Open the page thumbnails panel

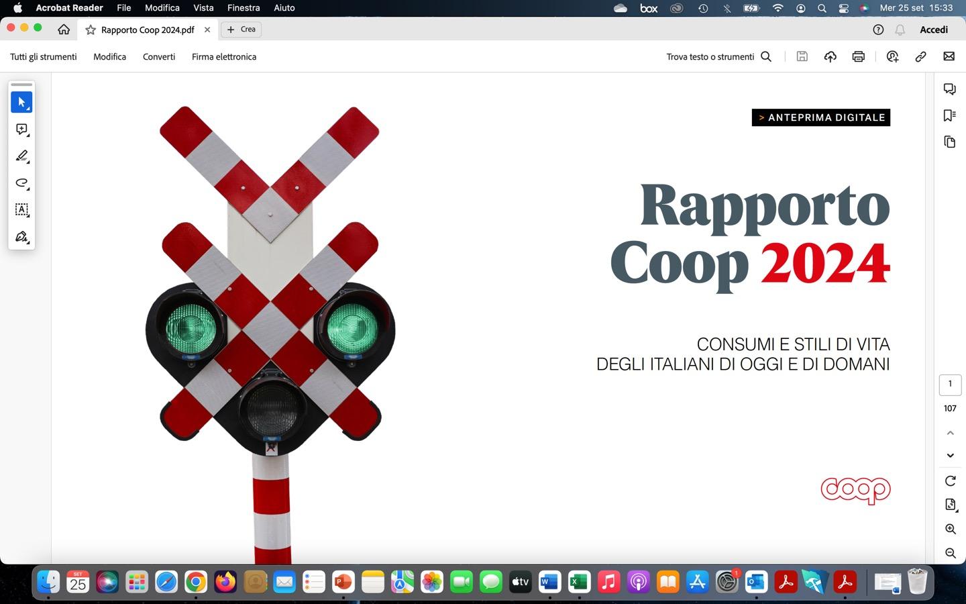tap(950, 142)
